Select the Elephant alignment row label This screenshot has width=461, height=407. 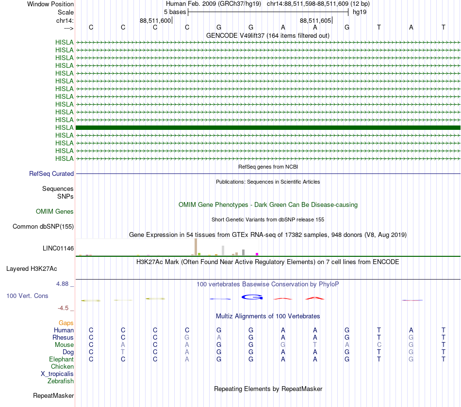tap(61, 359)
